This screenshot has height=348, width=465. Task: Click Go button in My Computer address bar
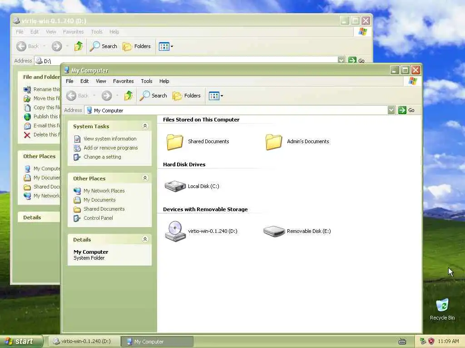point(406,110)
